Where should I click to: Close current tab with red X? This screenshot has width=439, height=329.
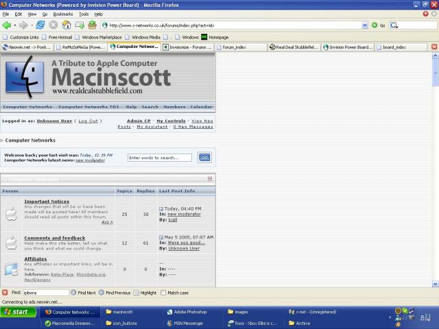pyautogui.click(x=434, y=47)
